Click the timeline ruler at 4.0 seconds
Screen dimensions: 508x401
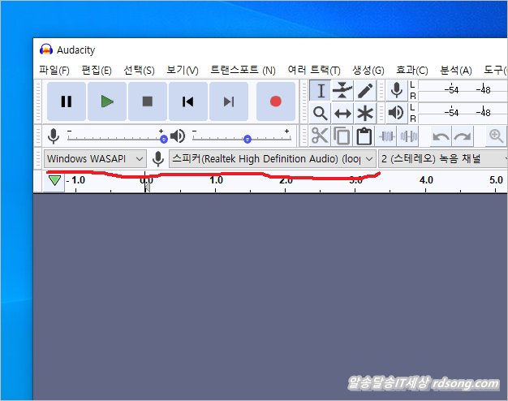(426, 182)
